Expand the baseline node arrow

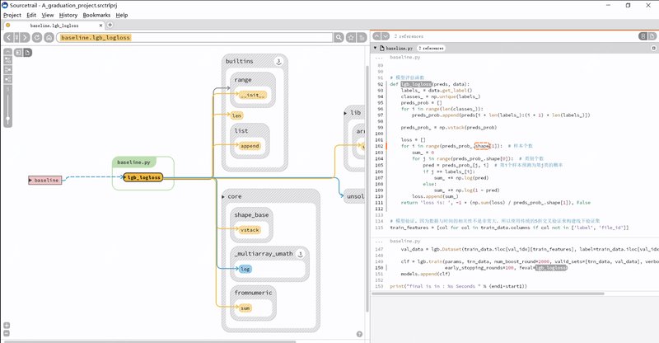pyautogui.click(x=31, y=180)
